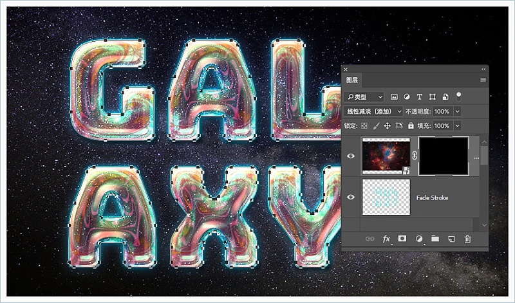Select the 图层 panel tab
Image resolution: width=515 pixels, height=303 pixels.
pyautogui.click(x=352, y=80)
